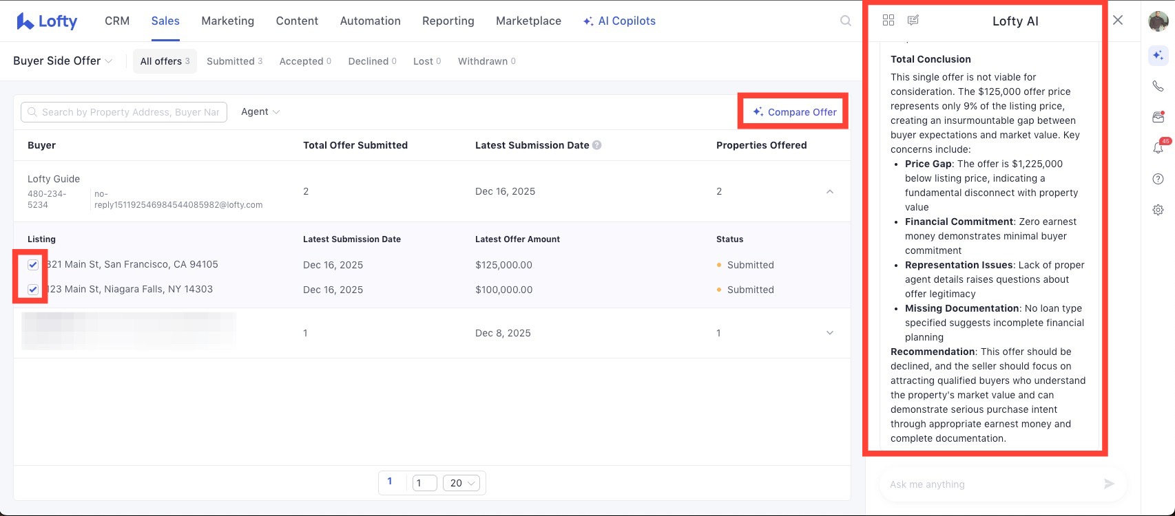Open the help question mark icon
Image resolution: width=1175 pixels, height=516 pixels.
tap(1158, 179)
